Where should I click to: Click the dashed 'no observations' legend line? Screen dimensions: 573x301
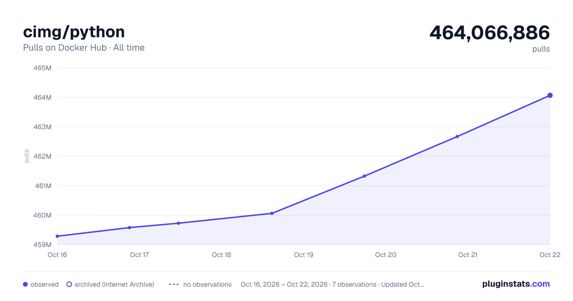[x=174, y=284]
